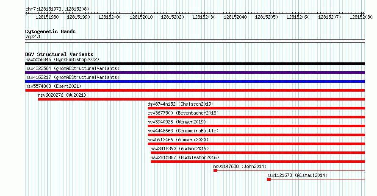The height and width of the screenshot is (196, 377).
Task: Select the blue nsv4162217 variant bar
Action: click(x=195, y=81)
